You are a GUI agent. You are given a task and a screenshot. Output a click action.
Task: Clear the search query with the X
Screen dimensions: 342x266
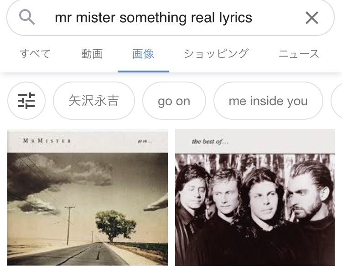pos(312,18)
